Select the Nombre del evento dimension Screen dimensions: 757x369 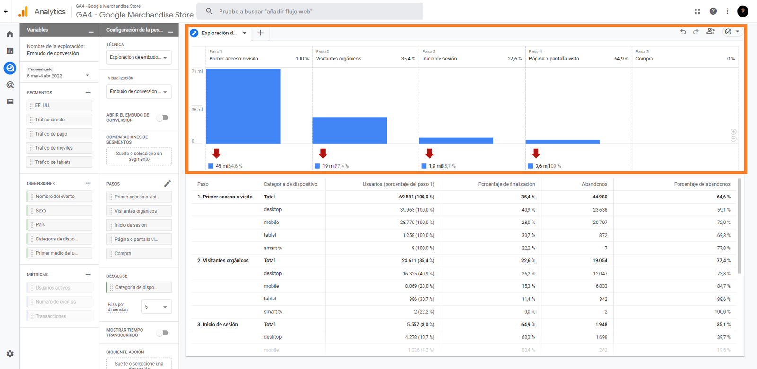[60, 197]
